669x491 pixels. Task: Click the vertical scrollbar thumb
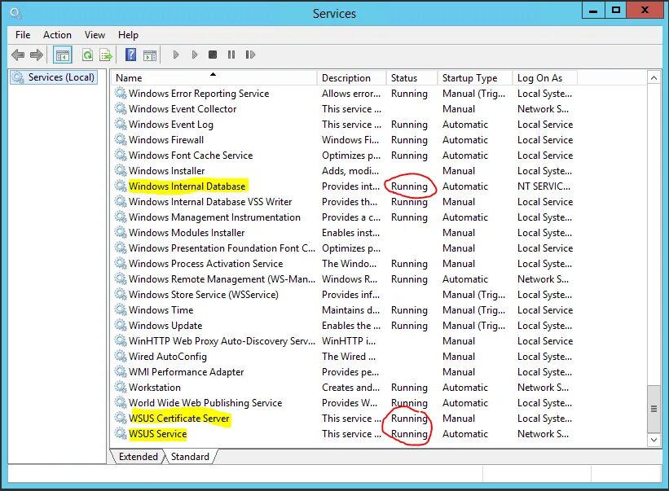[654, 409]
